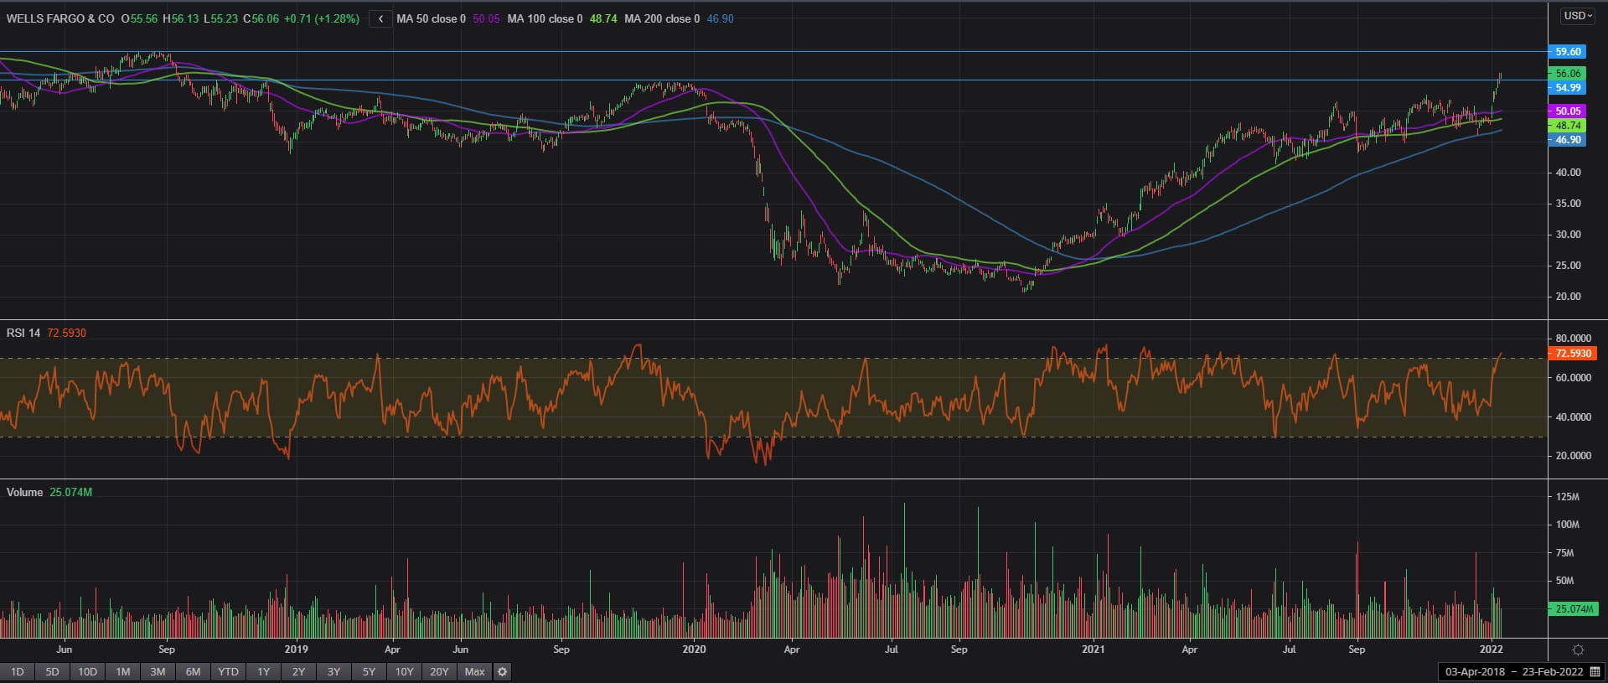Click the purple 50.05 MA price tag
Image resolution: width=1608 pixels, height=683 pixels.
1567,111
